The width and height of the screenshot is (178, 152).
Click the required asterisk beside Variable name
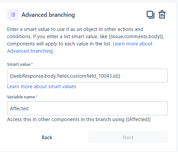(x=37, y=96)
